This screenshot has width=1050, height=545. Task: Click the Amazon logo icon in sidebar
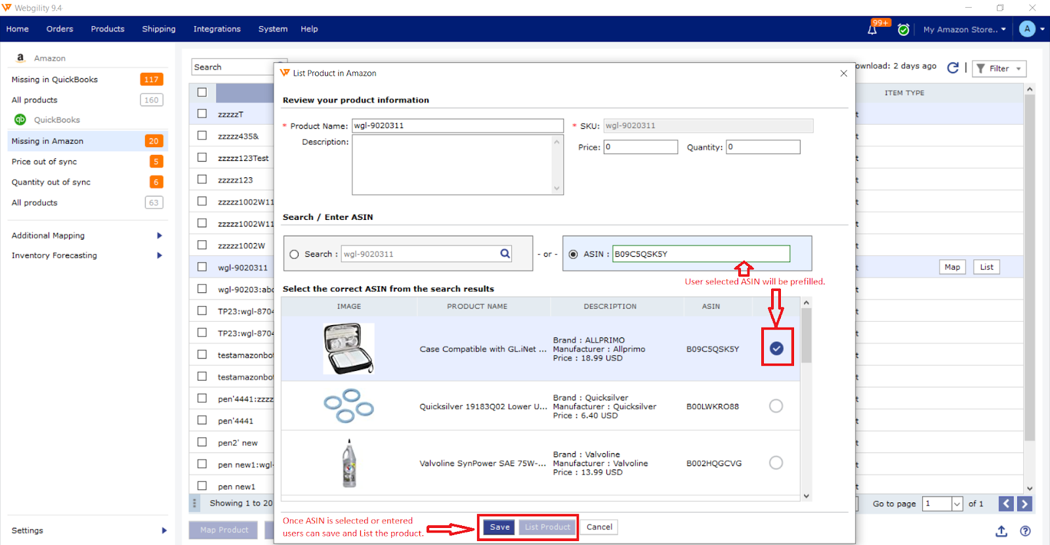pos(20,58)
